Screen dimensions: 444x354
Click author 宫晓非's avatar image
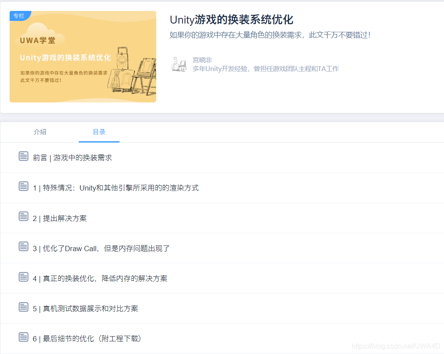[x=179, y=65]
